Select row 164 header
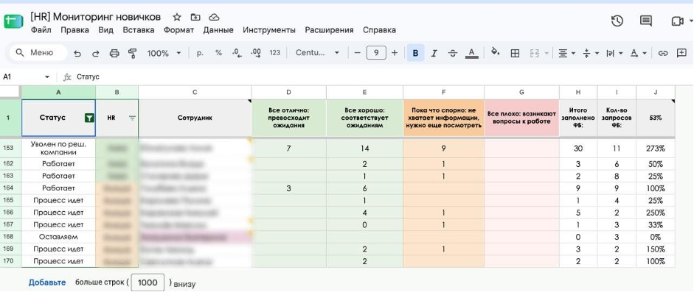694x292 pixels. click(x=10, y=188)
